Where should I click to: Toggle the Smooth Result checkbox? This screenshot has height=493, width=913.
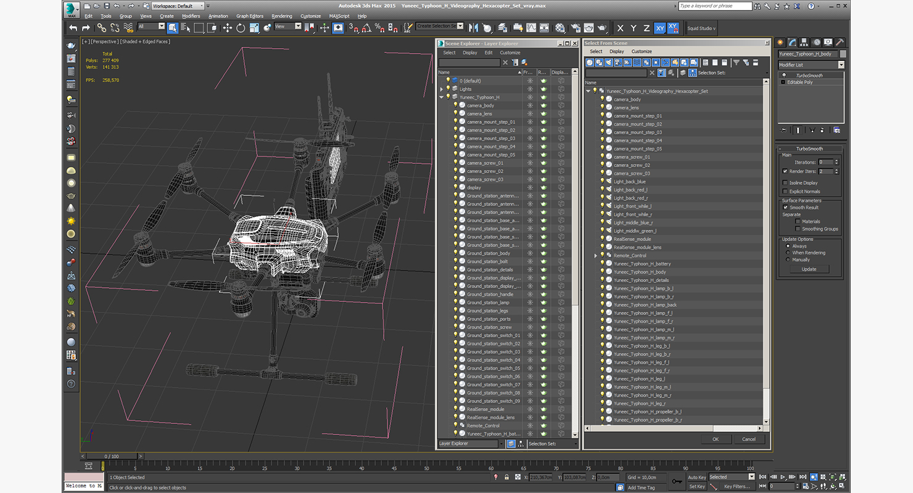point(785,208)
